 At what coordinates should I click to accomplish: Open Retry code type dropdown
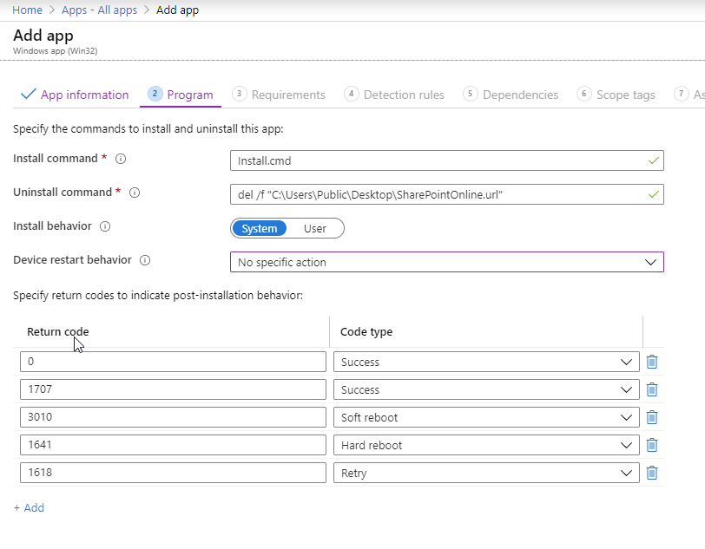[x=486, y=473]
